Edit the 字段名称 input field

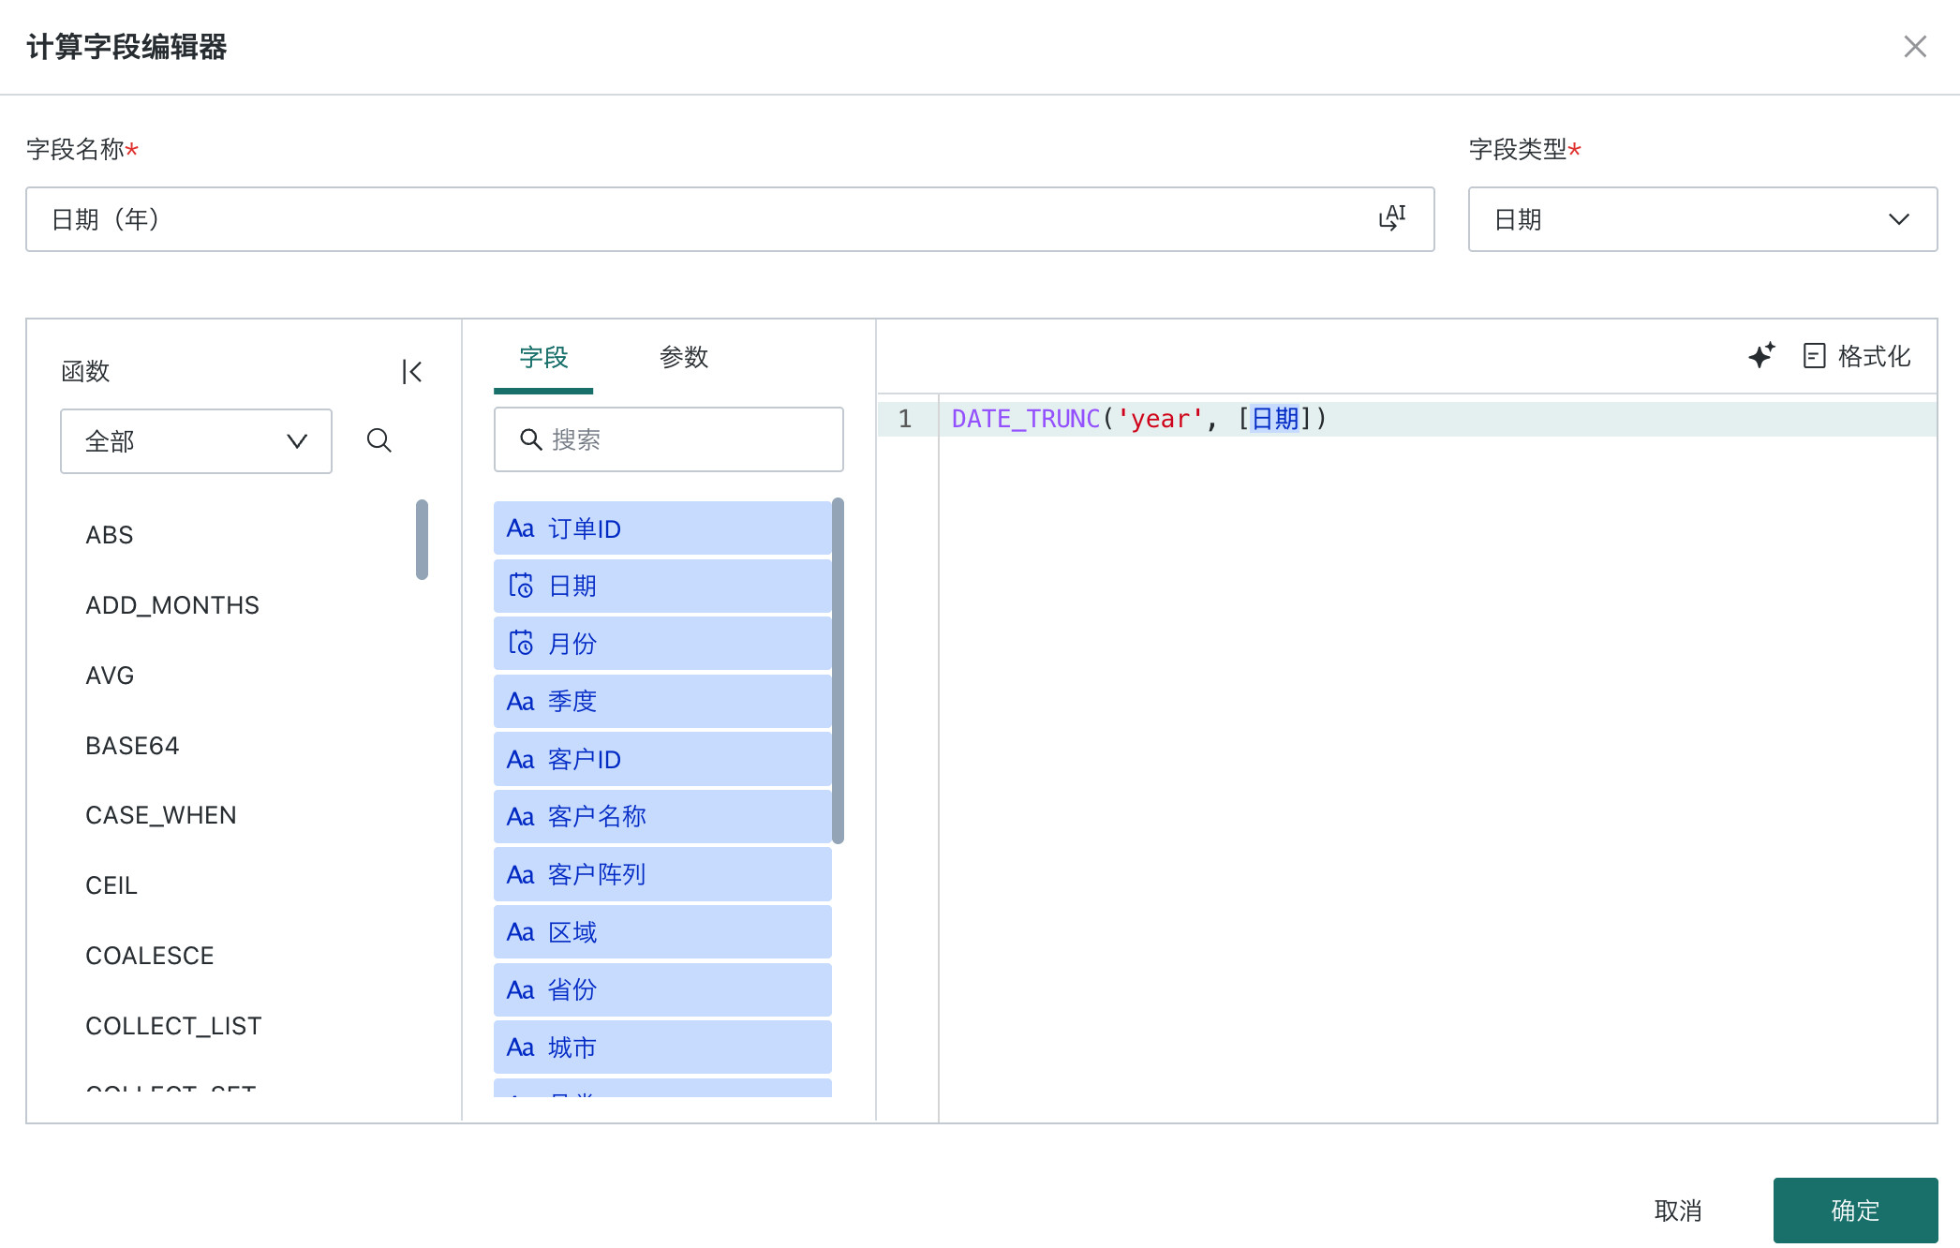click(730, 219)
